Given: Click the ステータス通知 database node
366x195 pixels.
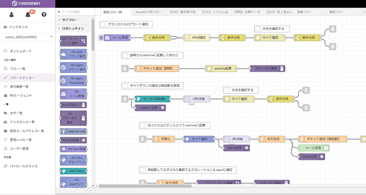Looking at the screenshot, I should click(x=267, y=68).
